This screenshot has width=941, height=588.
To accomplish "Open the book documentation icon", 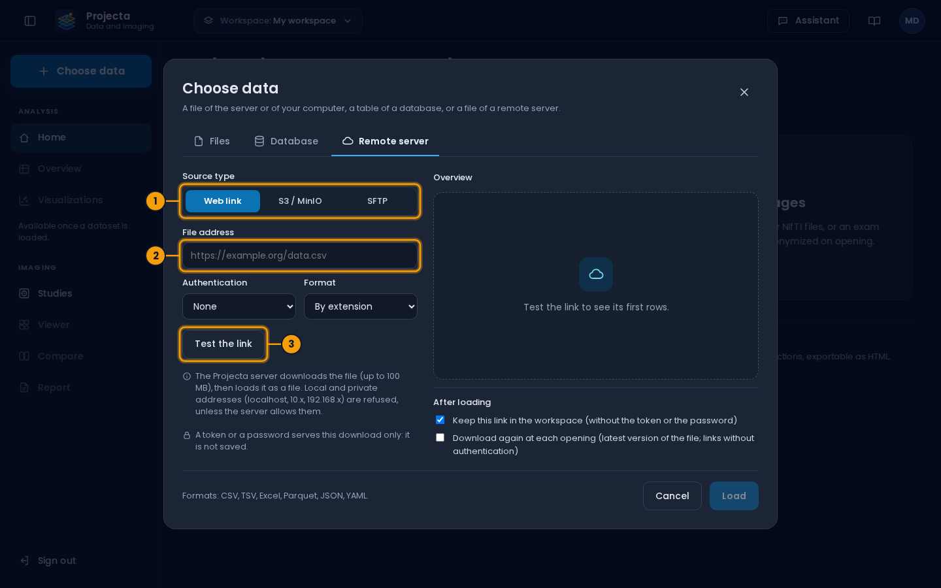I will 874,21.
